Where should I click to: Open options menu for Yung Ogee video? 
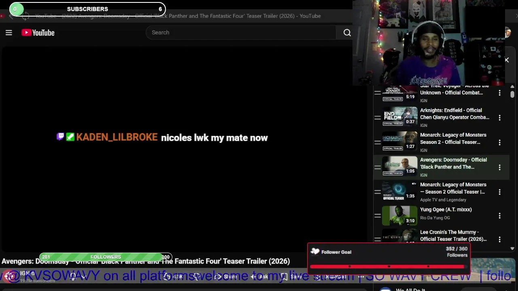pyautogui.click(x=499, y=216)
